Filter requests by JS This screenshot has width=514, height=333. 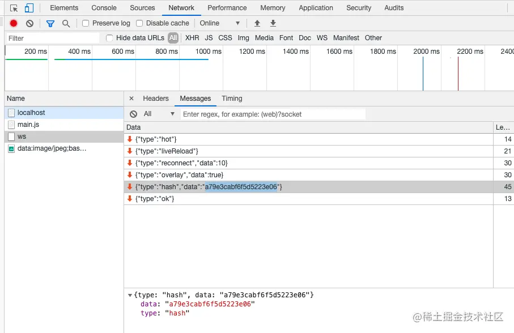(209, 38)
